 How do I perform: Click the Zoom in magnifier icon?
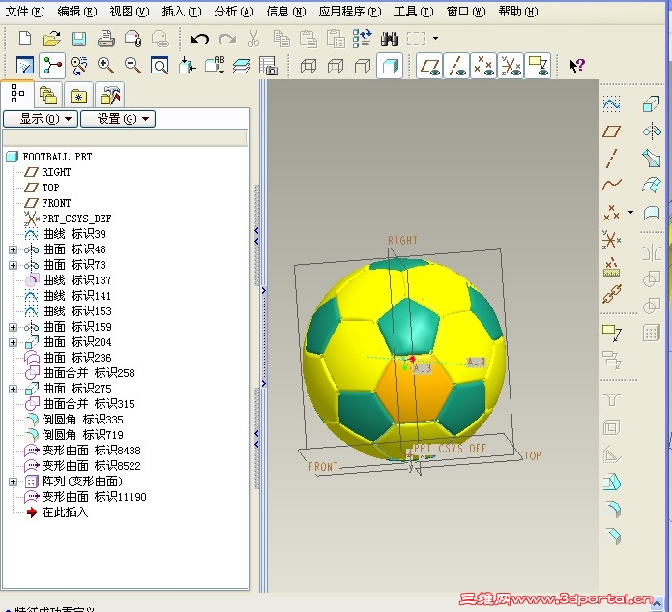pyautogui.click(x=105, y=66)
